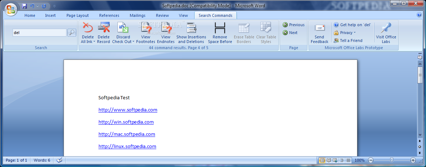Switch to Print Layout view
426x167 pixels.
click(x=322, y=160)
